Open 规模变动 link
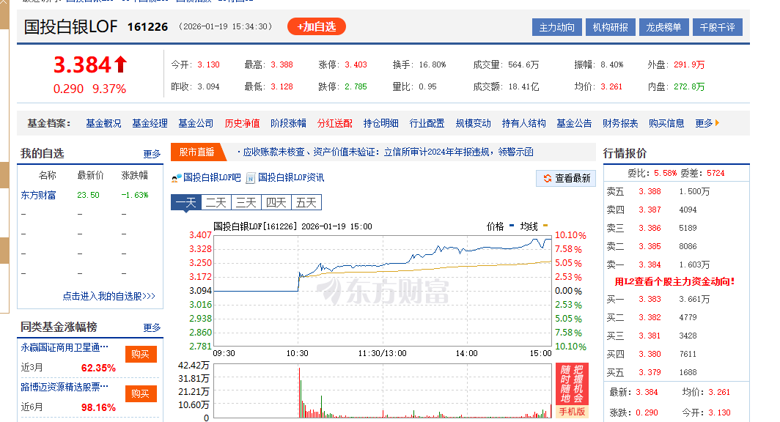Screen dimensions: 780x422 click(473, 123)
